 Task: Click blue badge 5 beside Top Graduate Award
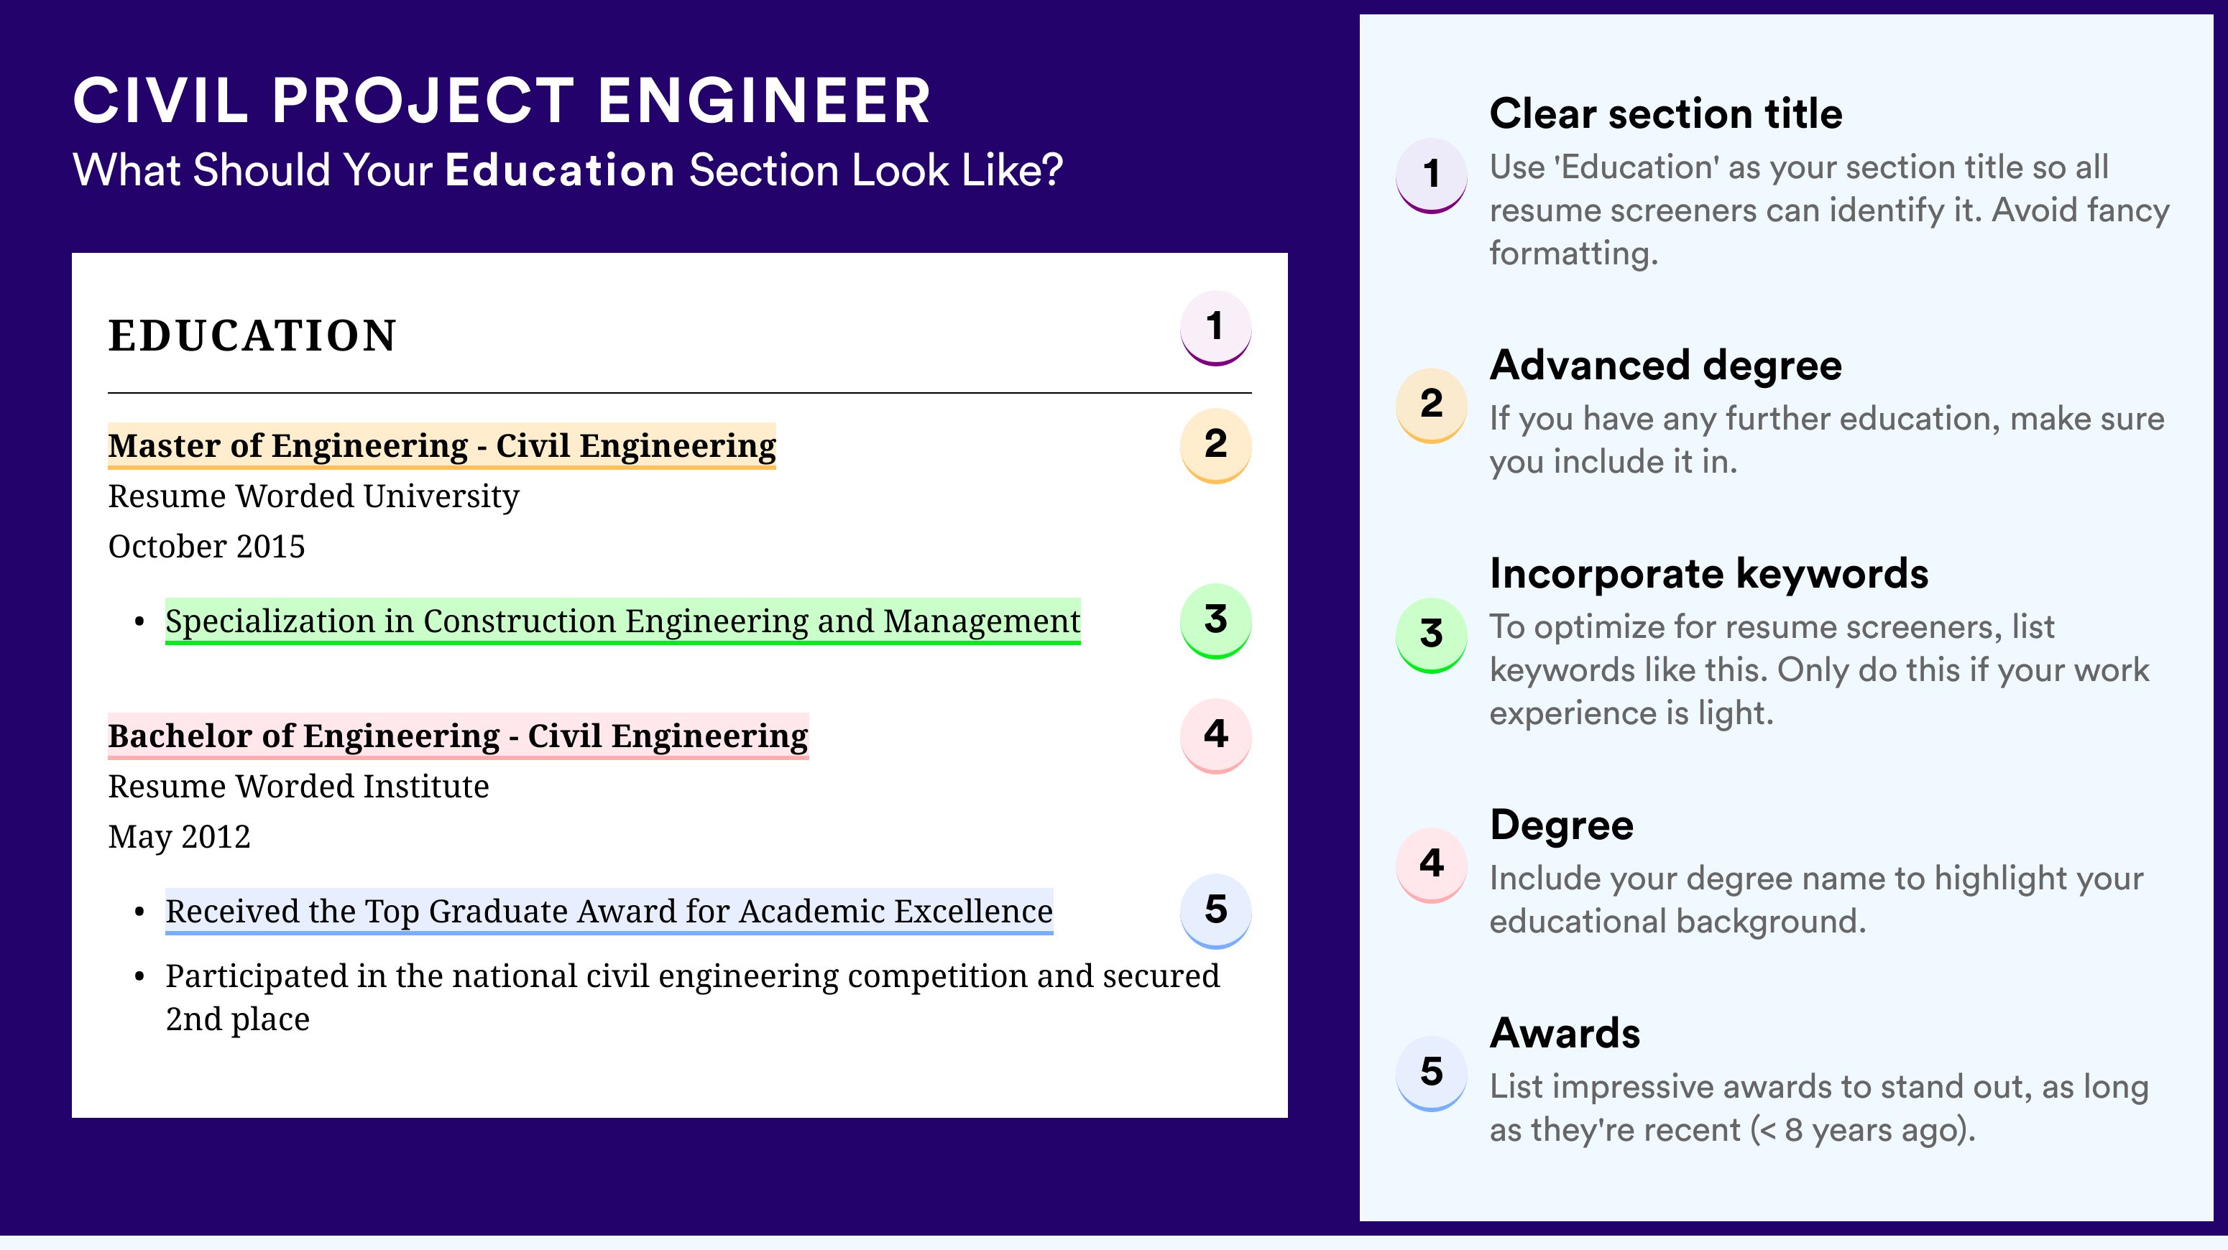click(1215, 911)
